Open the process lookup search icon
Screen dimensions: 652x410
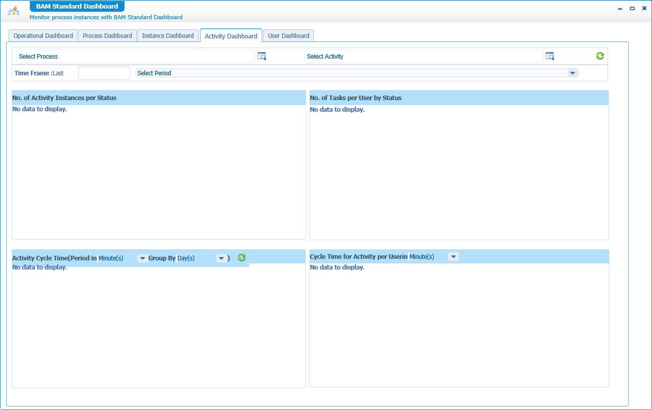pyautogui.click(x=262, y=56)
